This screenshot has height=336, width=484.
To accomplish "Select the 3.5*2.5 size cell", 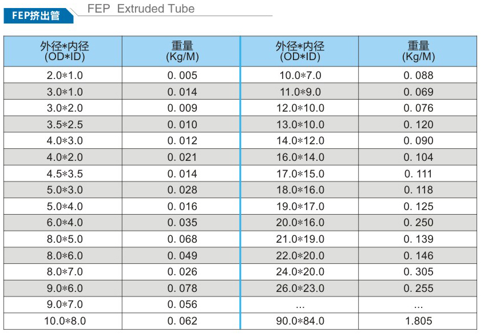I will pos(64,125).
